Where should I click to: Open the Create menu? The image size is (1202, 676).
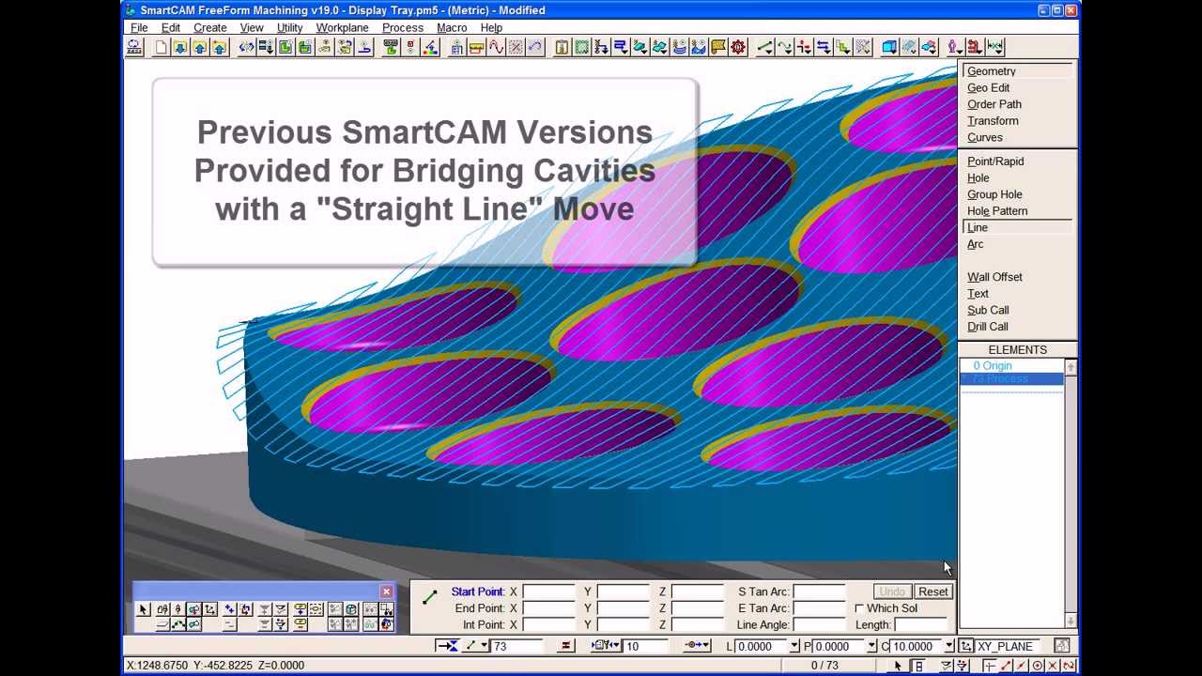[210, 28]
